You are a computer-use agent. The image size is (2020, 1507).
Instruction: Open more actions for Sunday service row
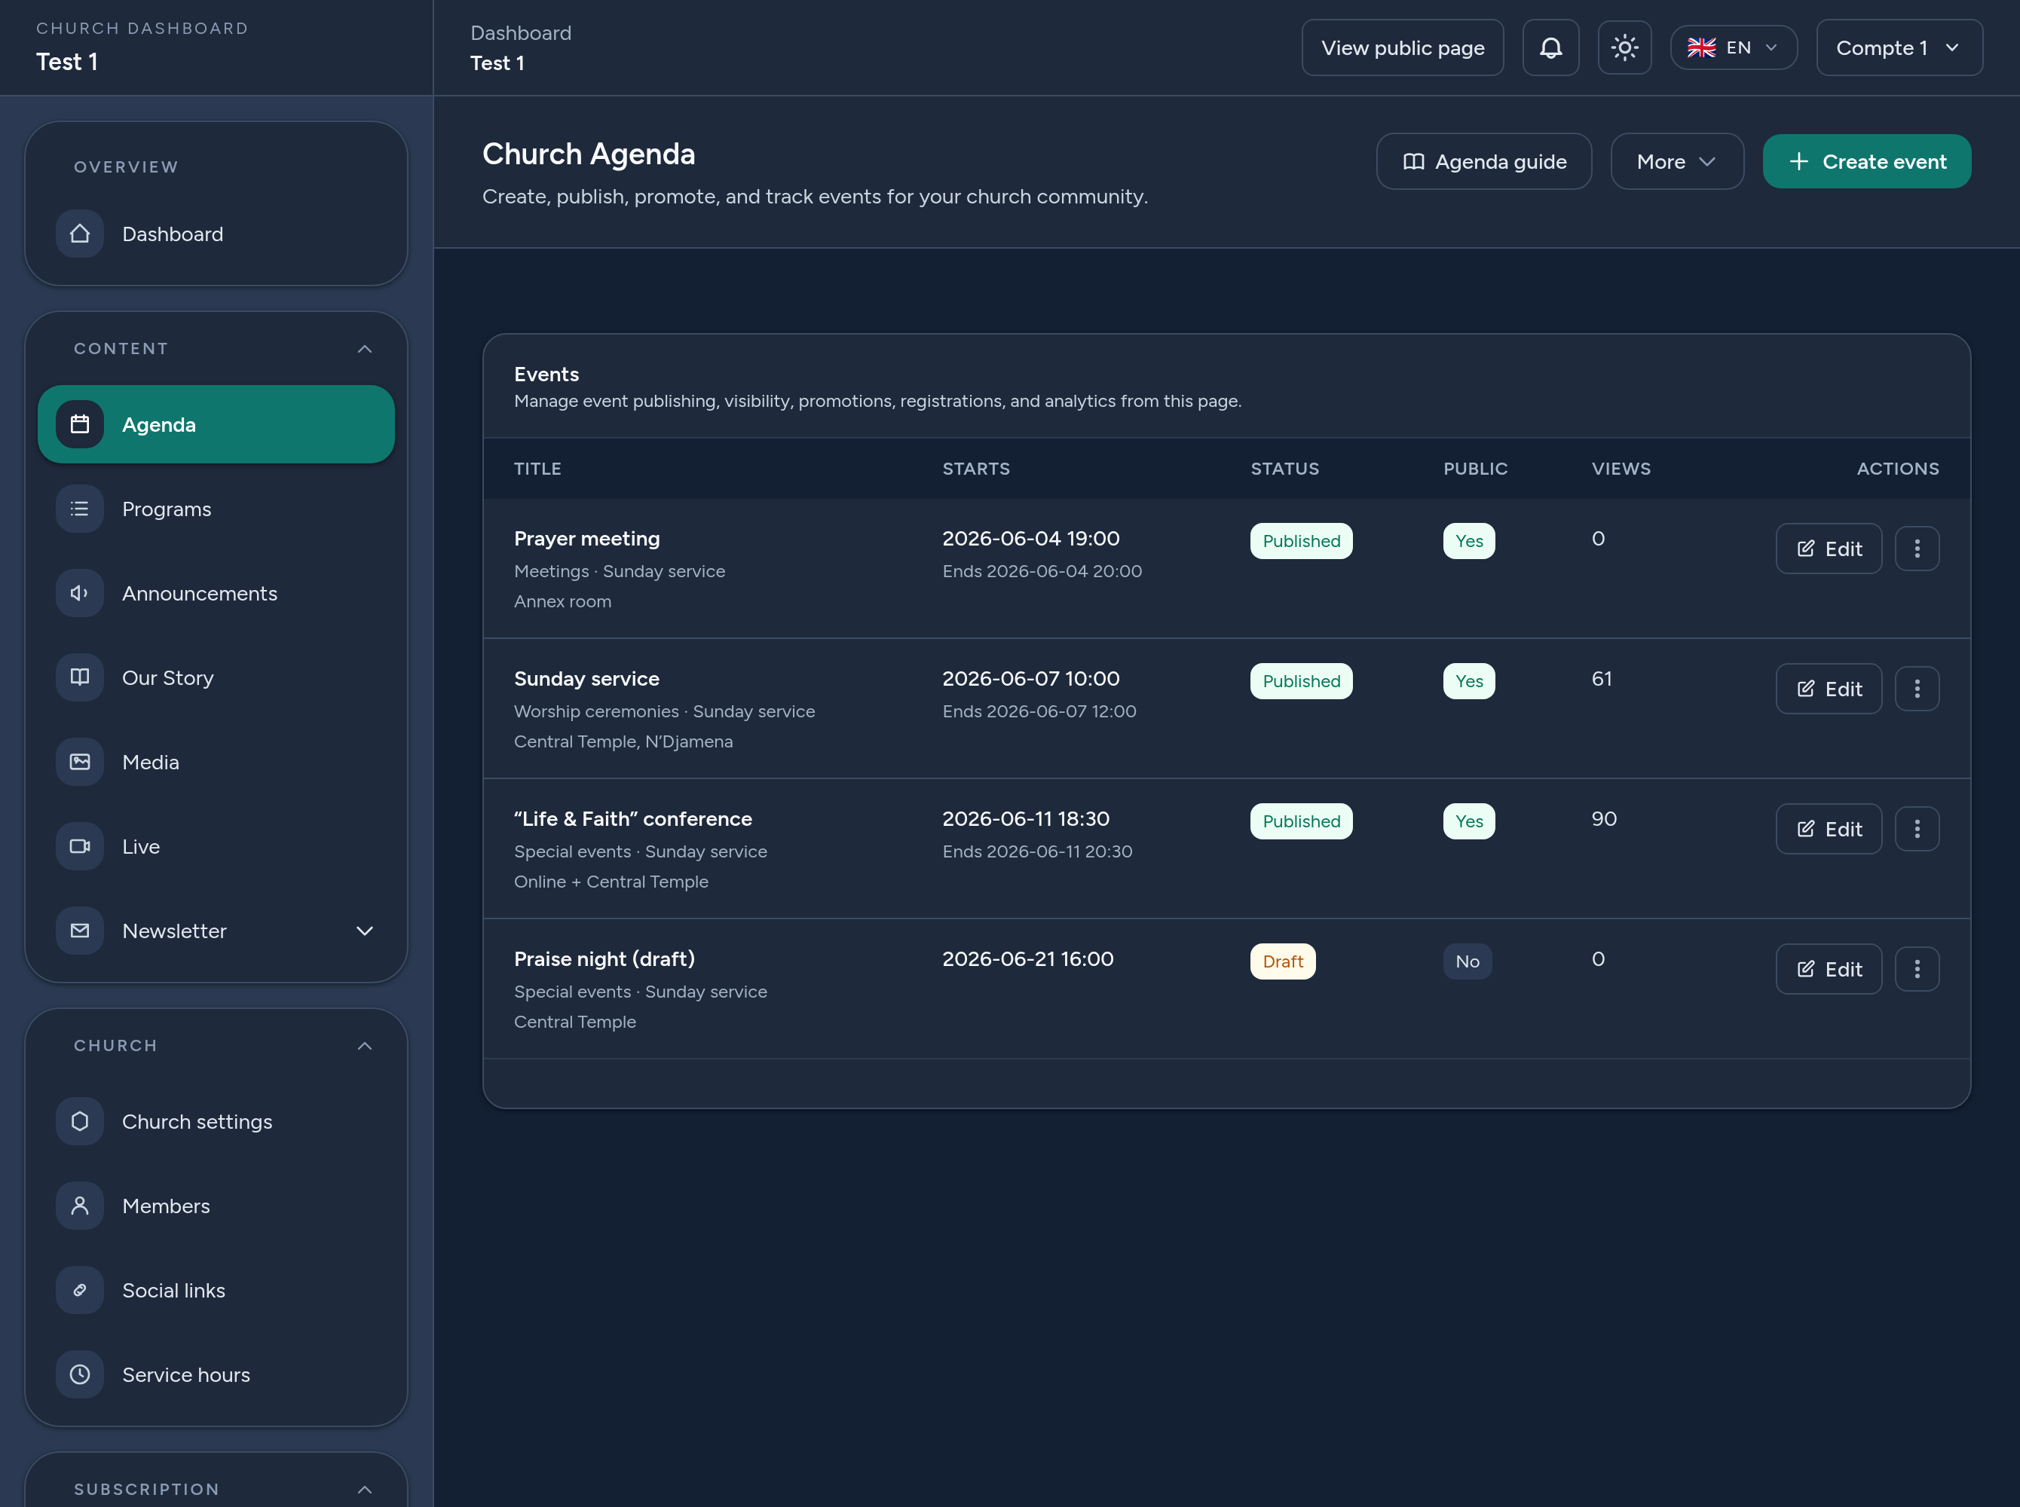tap(1917, 689)
